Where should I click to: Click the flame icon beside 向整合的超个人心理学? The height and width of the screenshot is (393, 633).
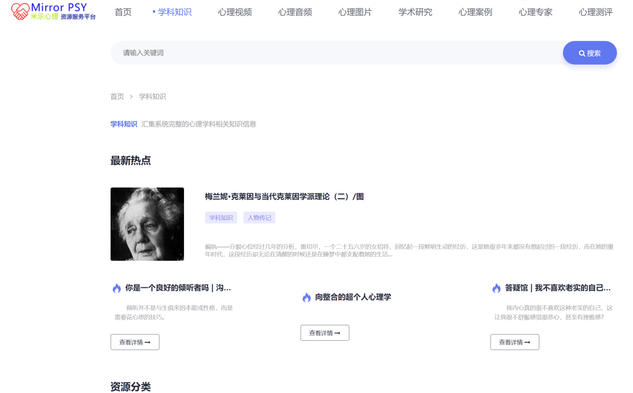(x=307, y=297)
